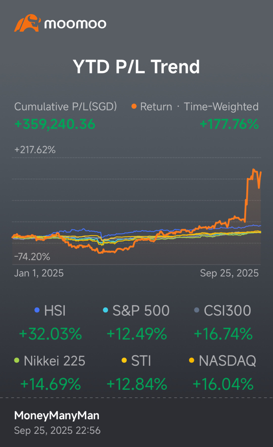Tap the orange NASDAQ legend dot
The width and height of the screenshot is (273, 447).
pyautogui.click(x=192, y=360)
